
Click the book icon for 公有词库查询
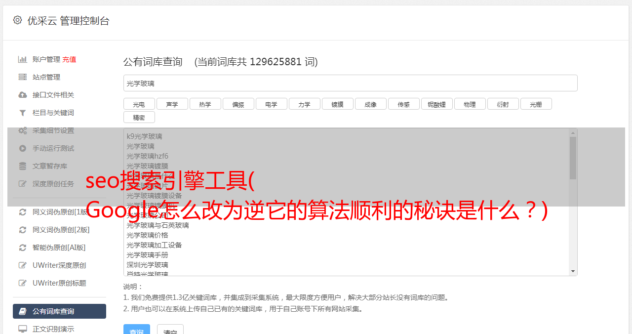click(22, 311)
